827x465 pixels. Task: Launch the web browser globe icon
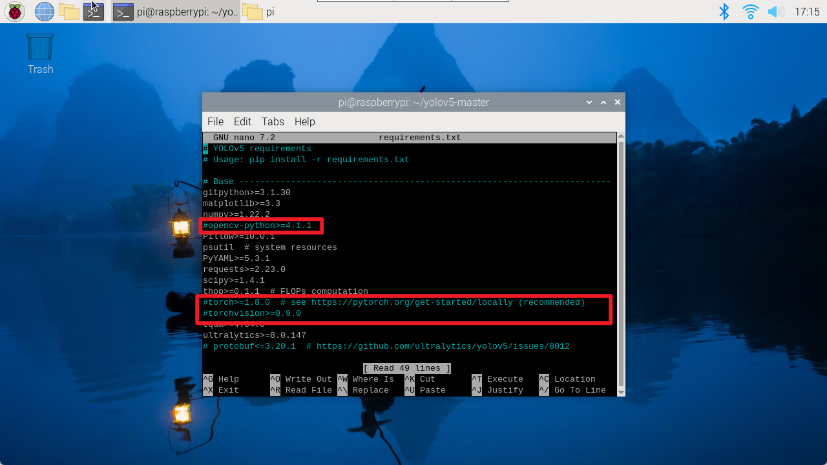click(x=44, y=12)
